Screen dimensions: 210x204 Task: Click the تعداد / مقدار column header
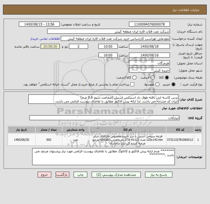[x=49, y=130]
